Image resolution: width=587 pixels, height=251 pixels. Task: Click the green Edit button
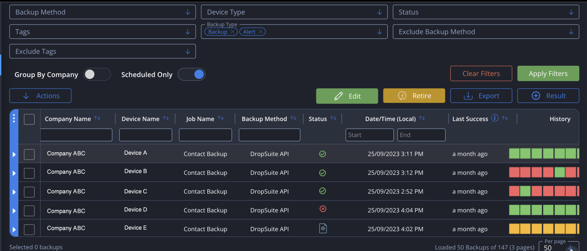tap(347, 96)
